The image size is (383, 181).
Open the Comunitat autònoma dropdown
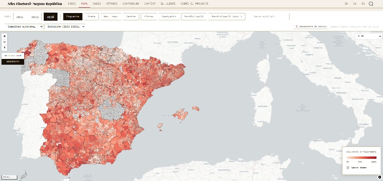[24, 26]
